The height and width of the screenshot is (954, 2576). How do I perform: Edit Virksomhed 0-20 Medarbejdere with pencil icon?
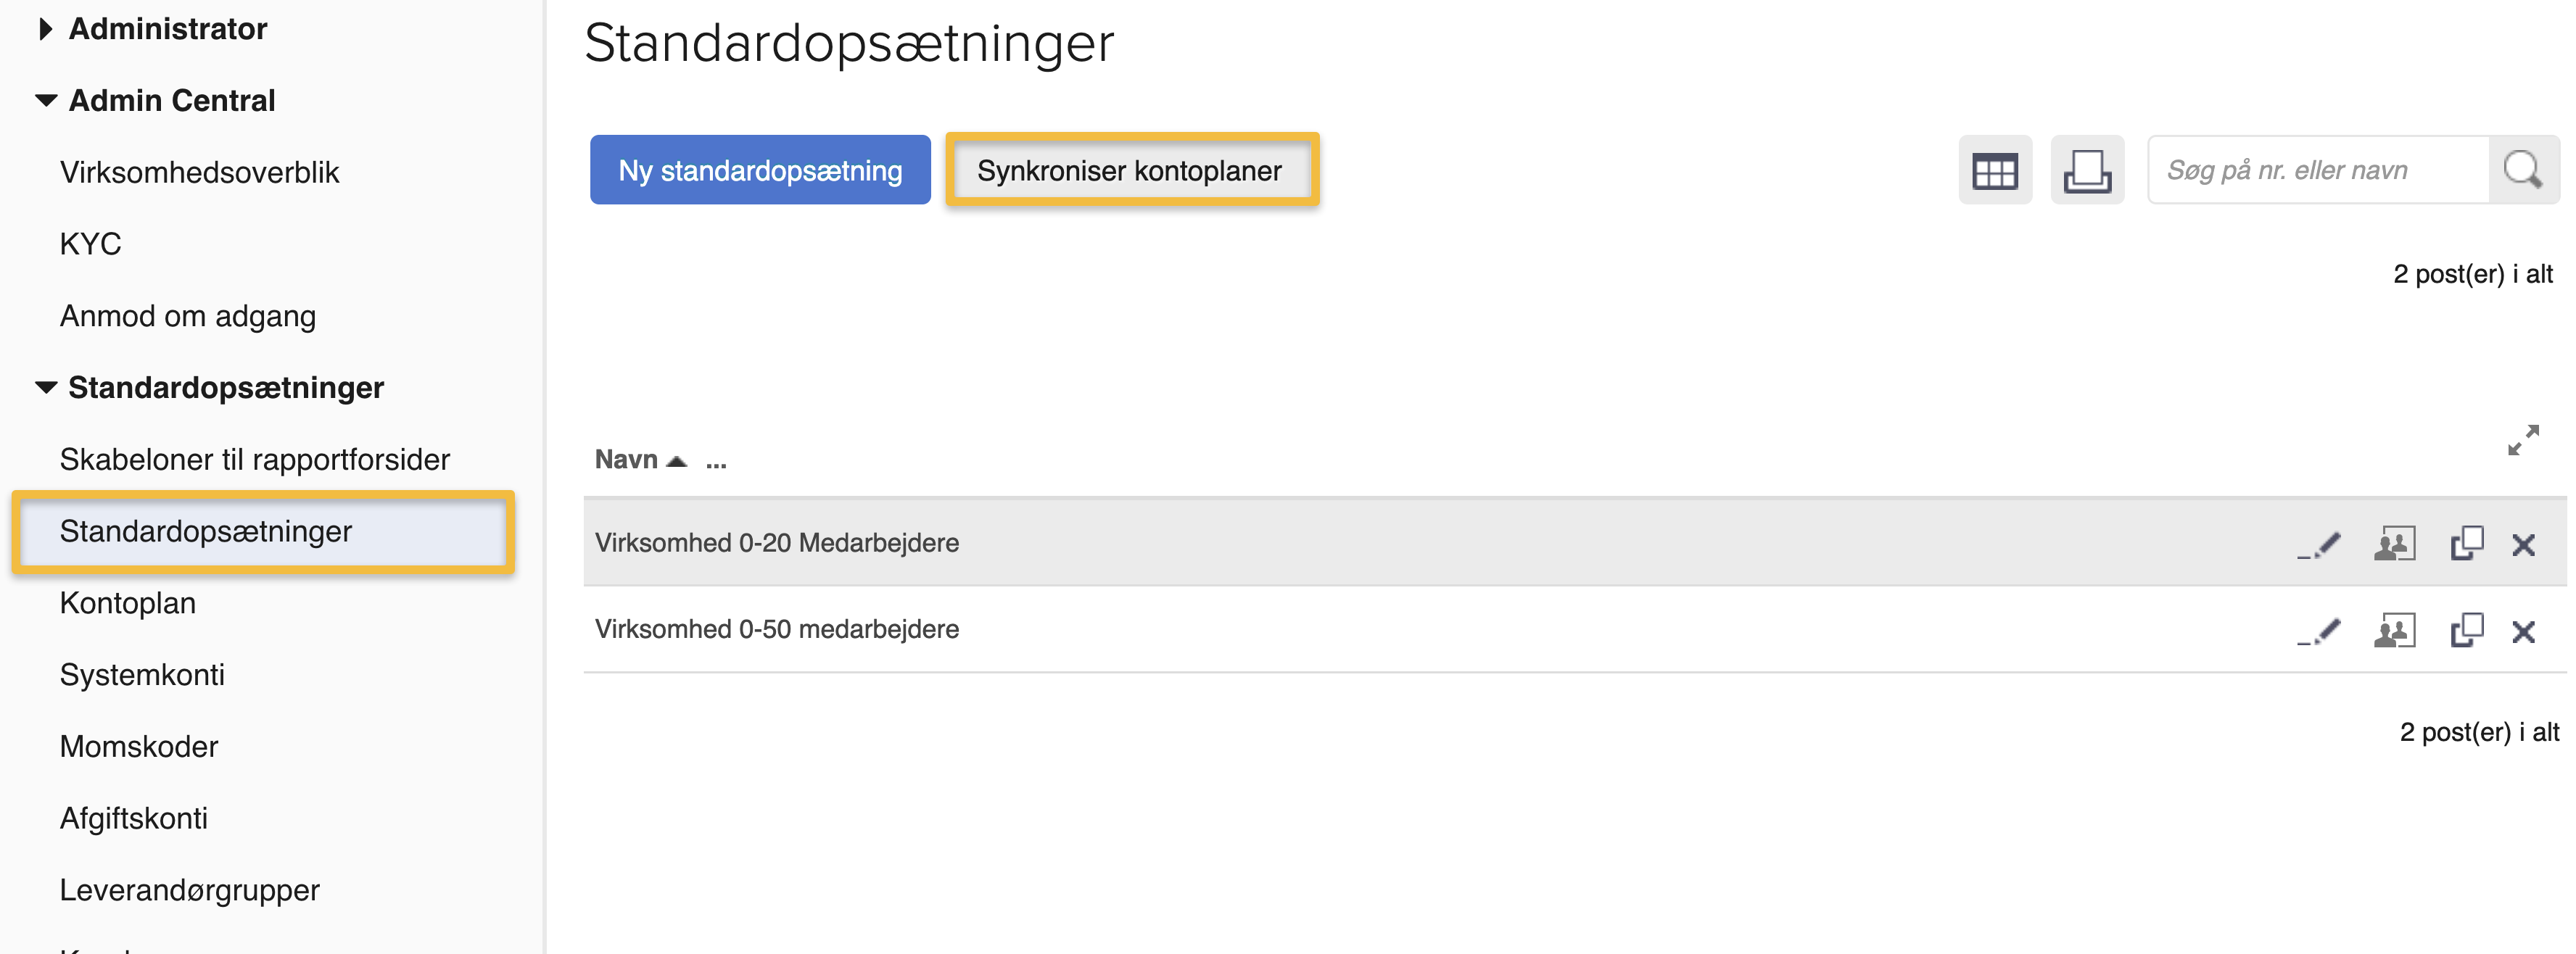[2319, 545]
